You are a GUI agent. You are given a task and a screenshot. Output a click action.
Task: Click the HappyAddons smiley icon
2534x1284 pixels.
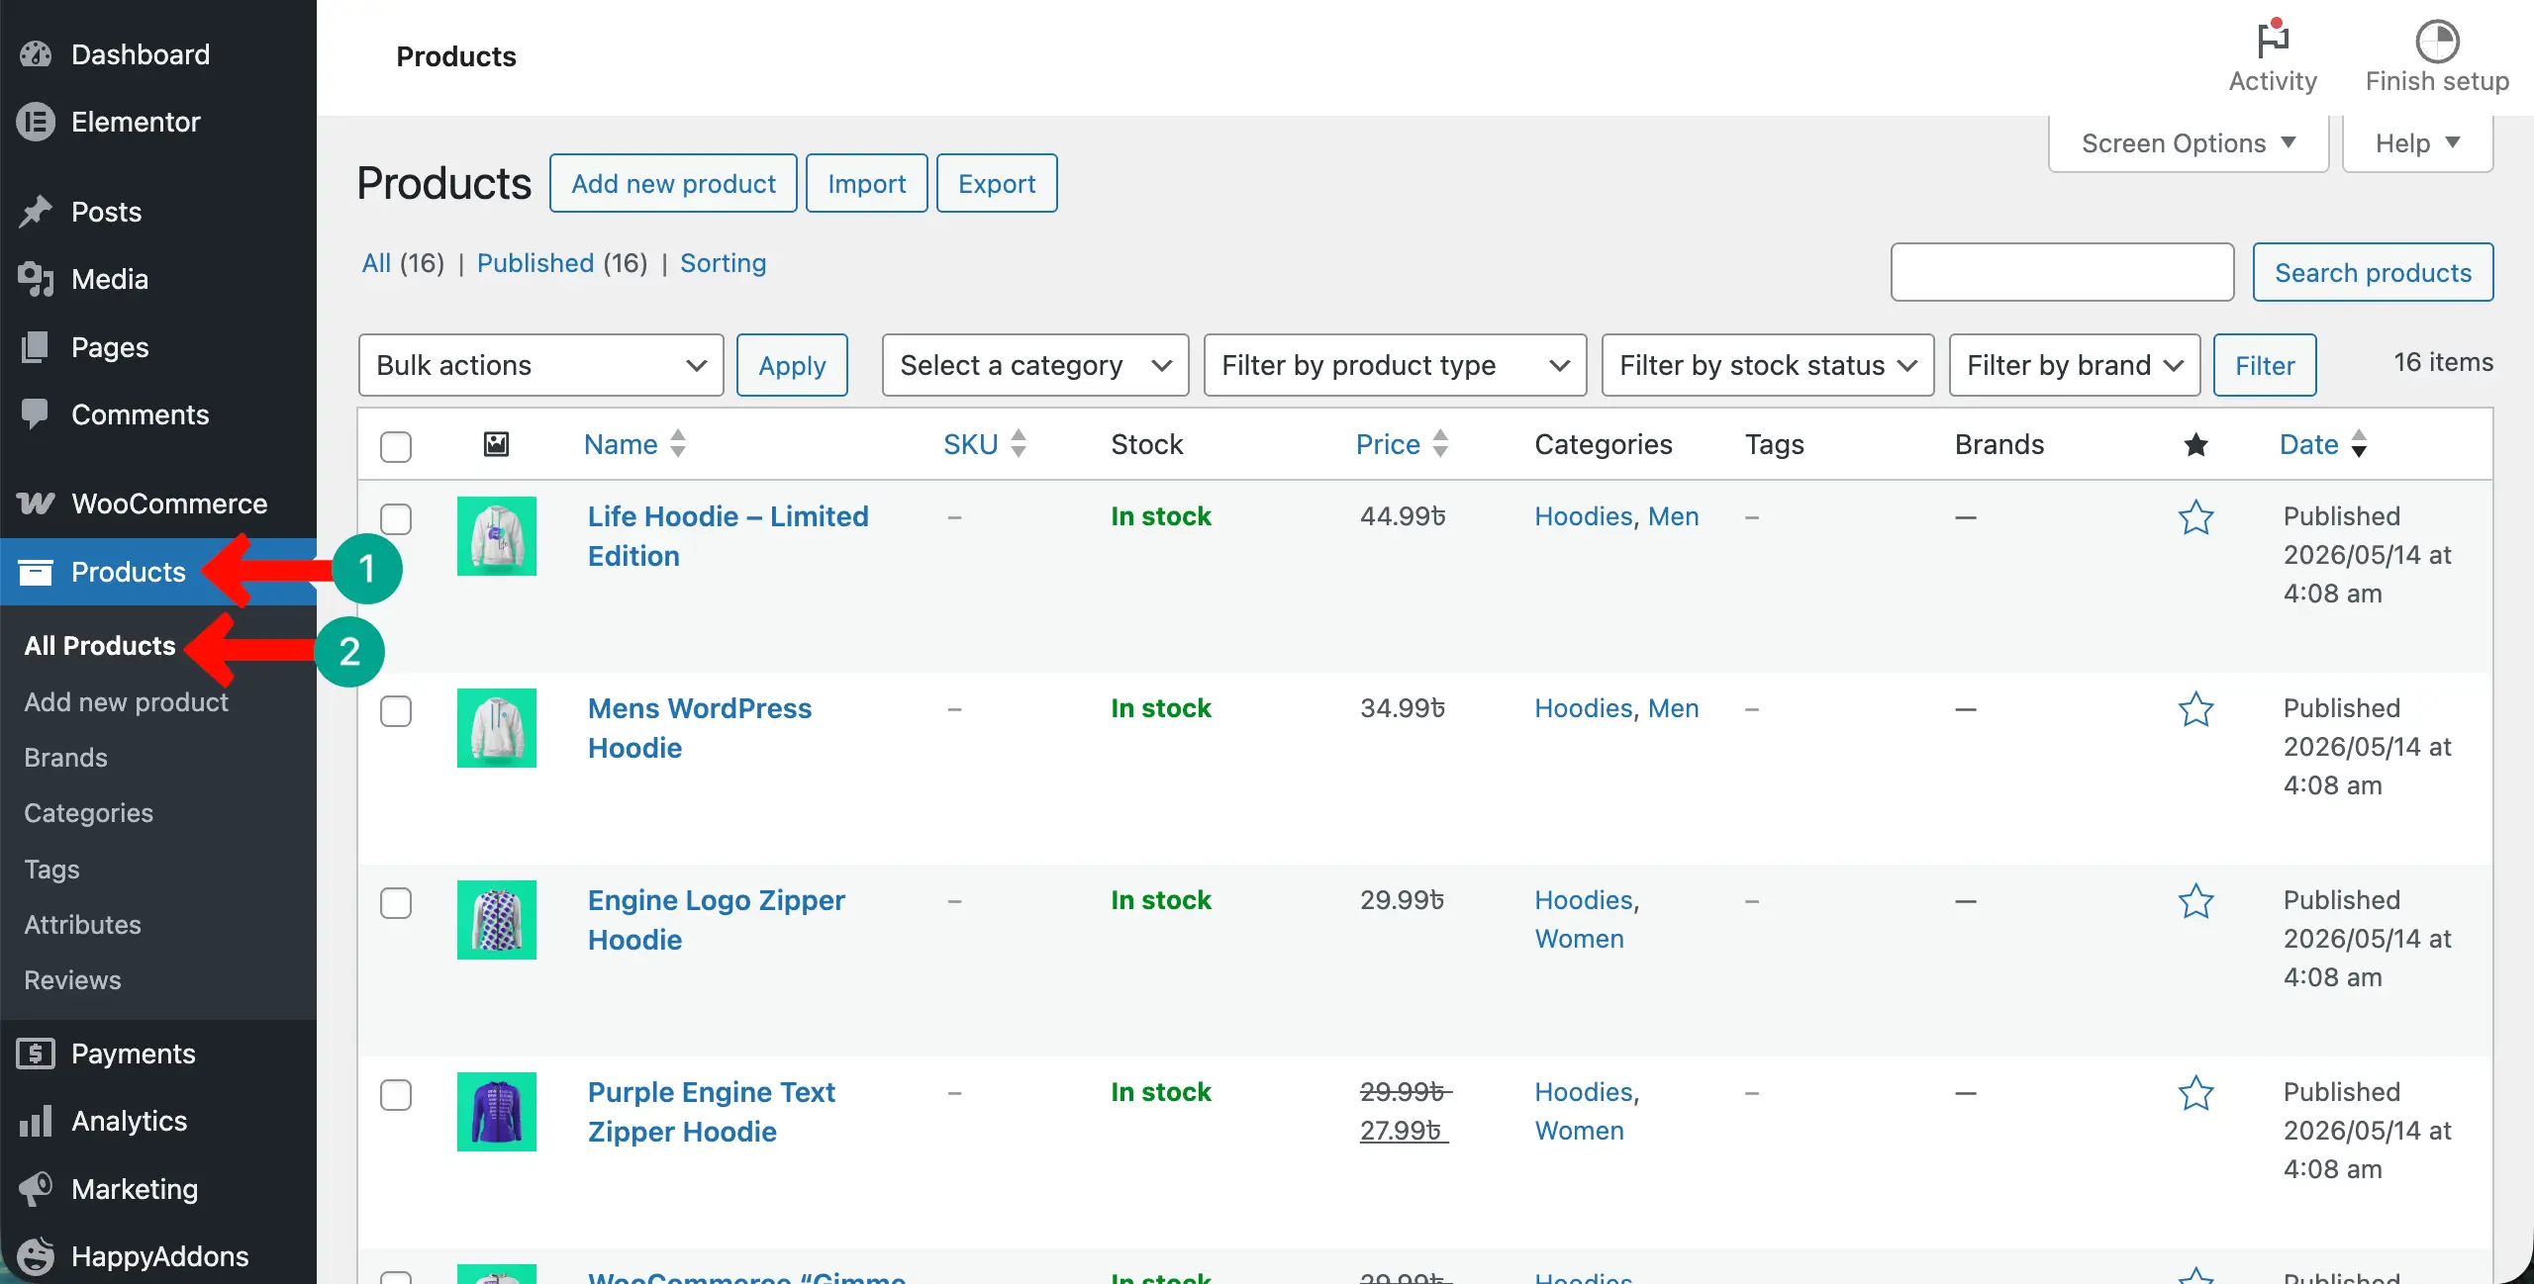(x=36, y=1256)
